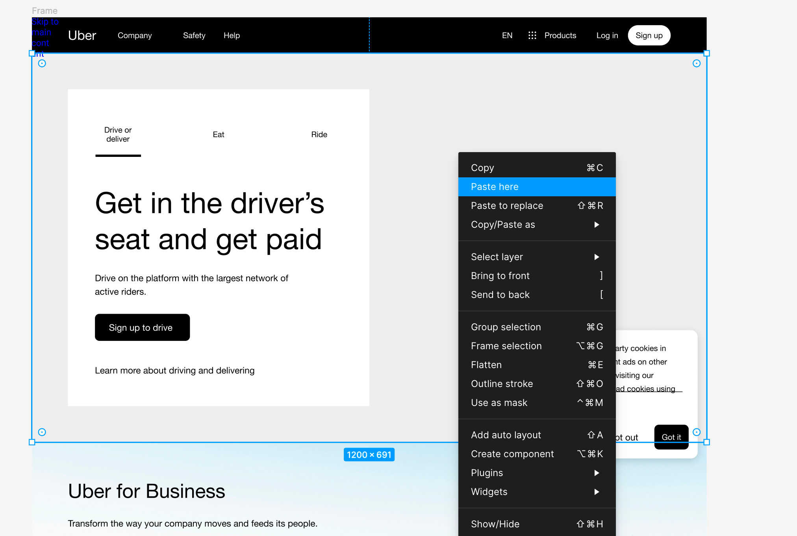
Task: Click Sign up to drive button
Action: [x=142, y=328]
